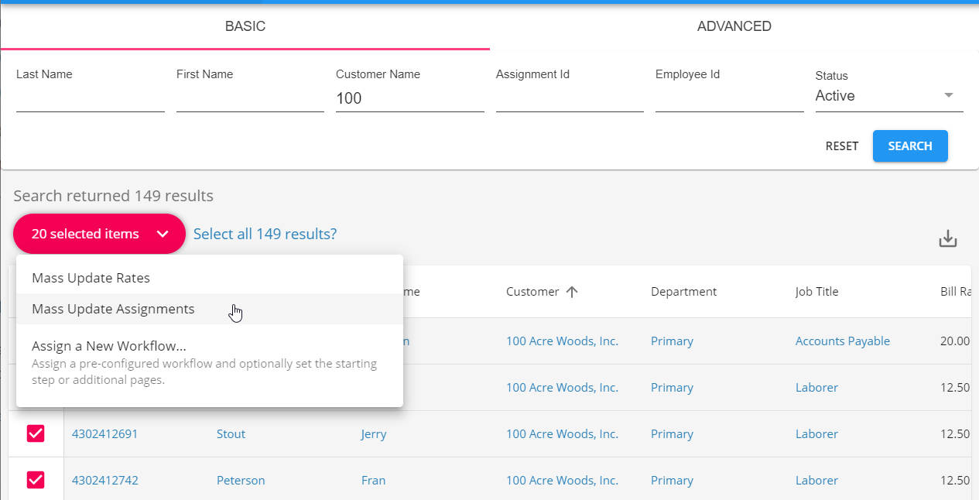
Task: Select Mass Update Assignments
Action: pos(113,309)
